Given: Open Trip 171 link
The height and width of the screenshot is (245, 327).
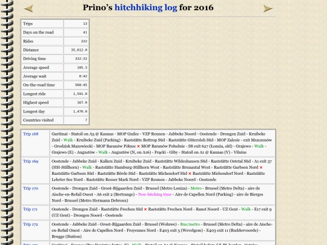Looking at the screenshot, I should [30, 209].
